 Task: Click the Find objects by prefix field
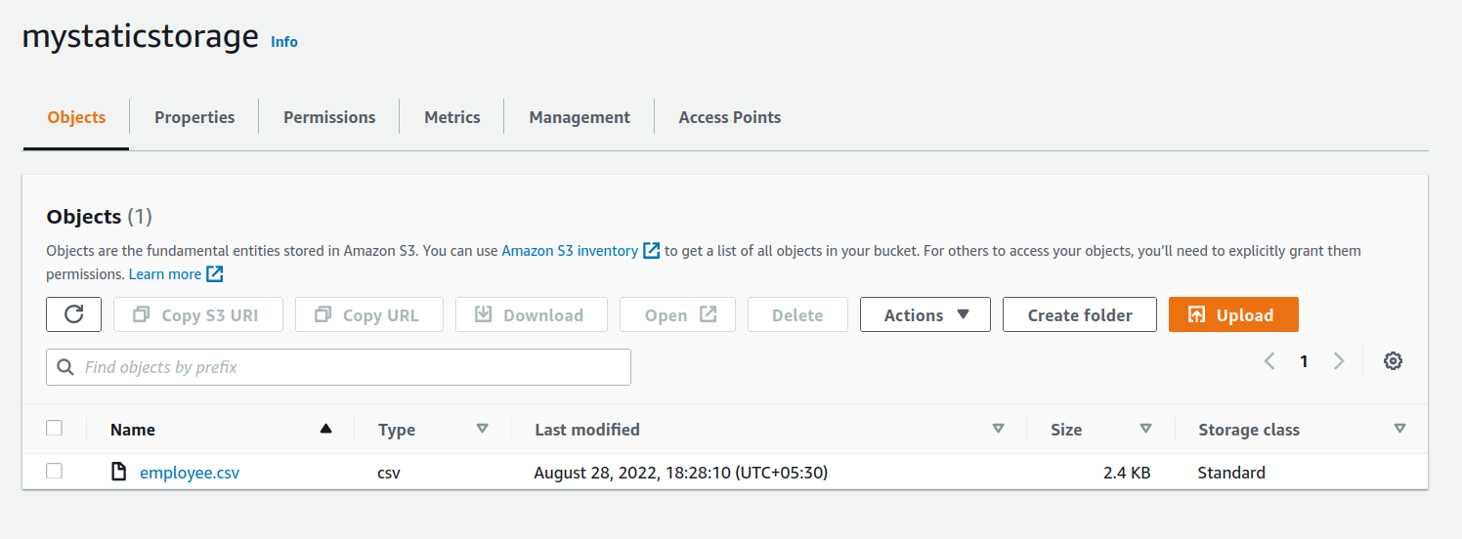point(338,367)
